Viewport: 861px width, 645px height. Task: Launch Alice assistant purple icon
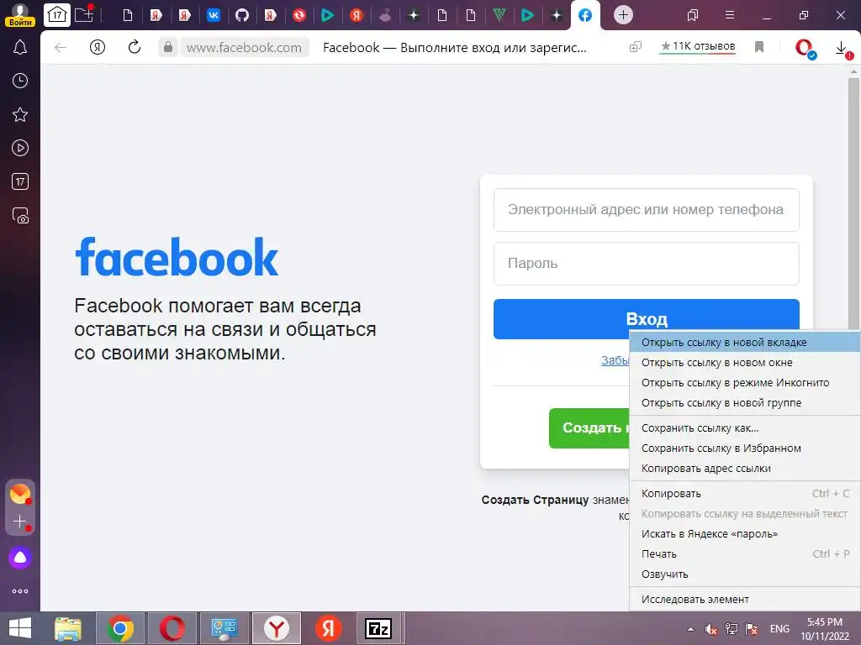pos(20,558)
